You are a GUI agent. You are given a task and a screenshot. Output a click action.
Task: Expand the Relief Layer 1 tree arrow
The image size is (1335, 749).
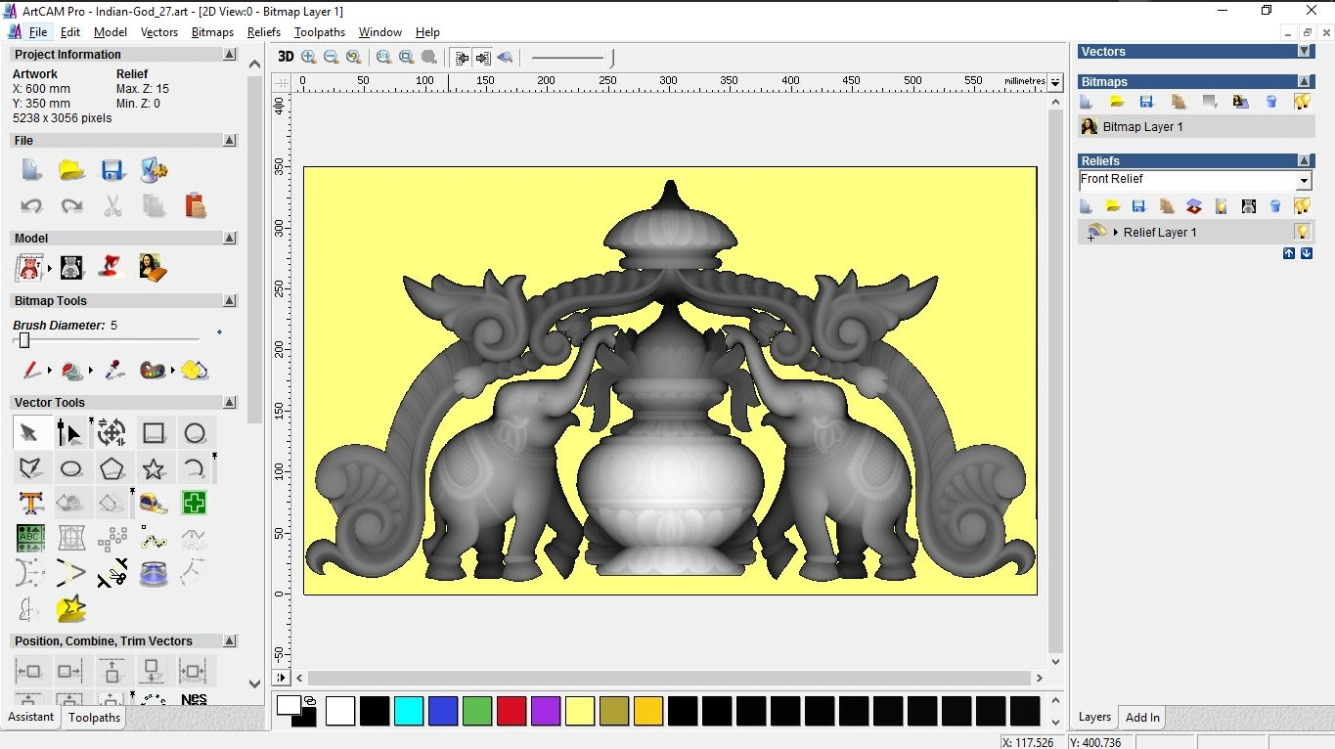pyautogui.click(x=1115, y=233)
